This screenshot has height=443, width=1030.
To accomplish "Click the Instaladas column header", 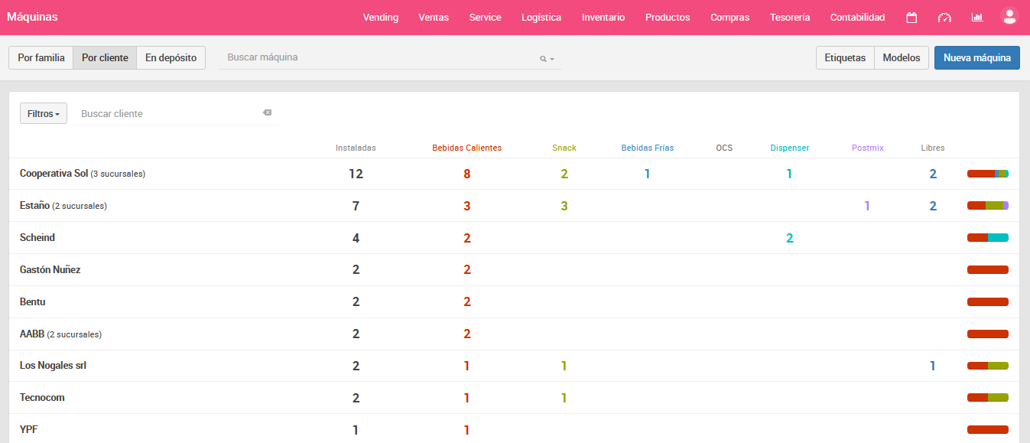I will click(356, 148).
